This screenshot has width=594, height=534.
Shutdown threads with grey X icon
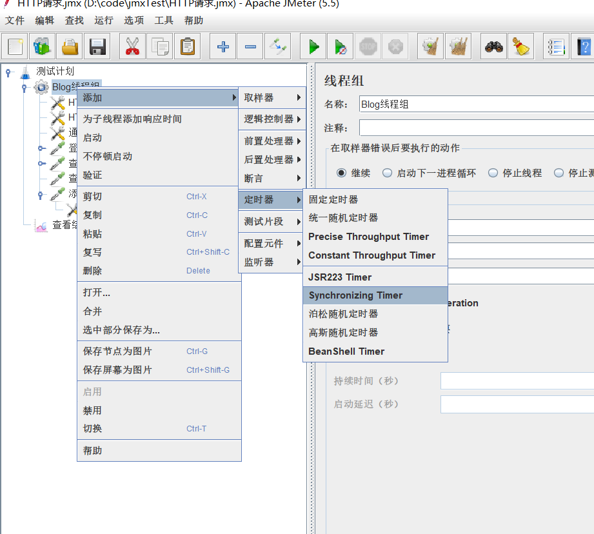pos(395,46)
